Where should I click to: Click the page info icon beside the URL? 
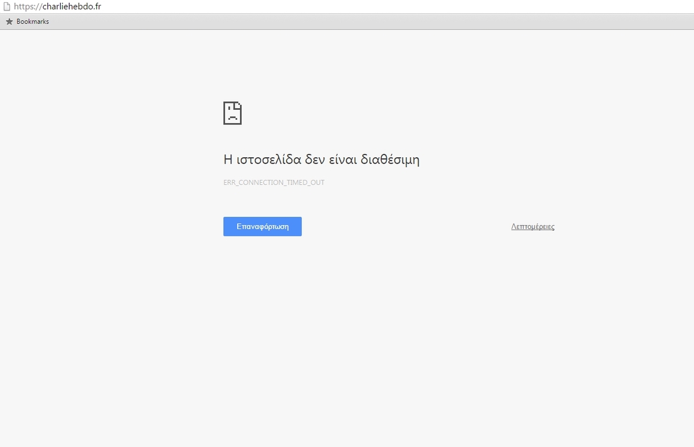7,7
